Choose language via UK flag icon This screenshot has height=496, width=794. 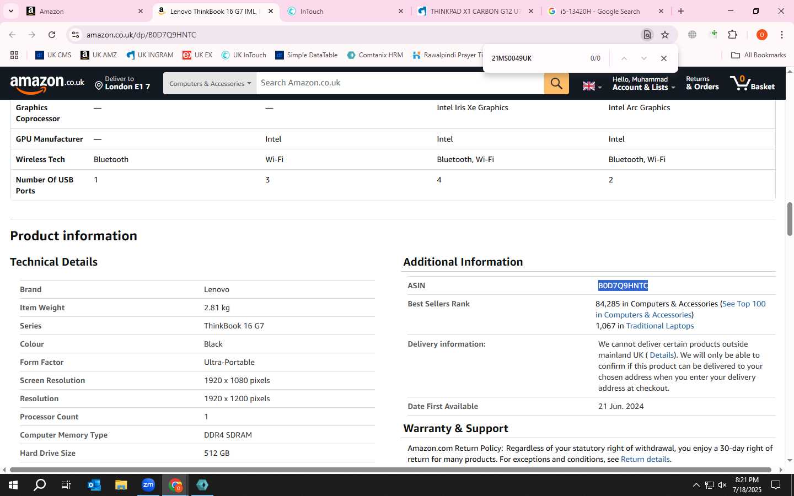coord(592,86)
